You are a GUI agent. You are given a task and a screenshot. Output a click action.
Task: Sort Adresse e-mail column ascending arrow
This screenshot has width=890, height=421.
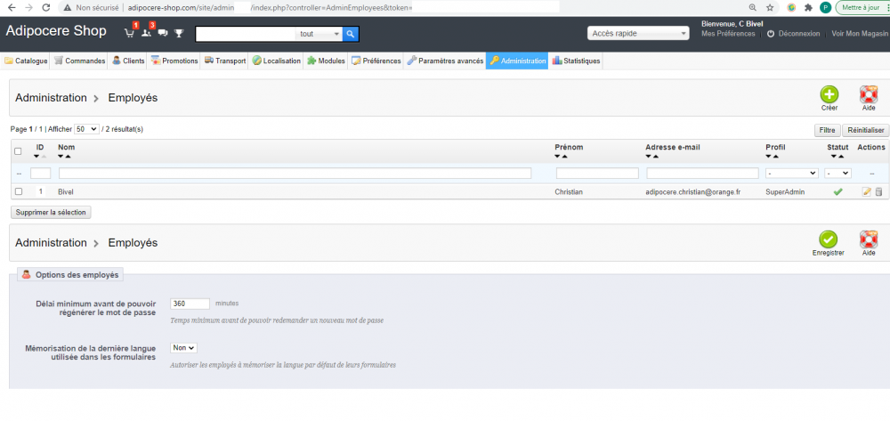[x=656, y=156]
